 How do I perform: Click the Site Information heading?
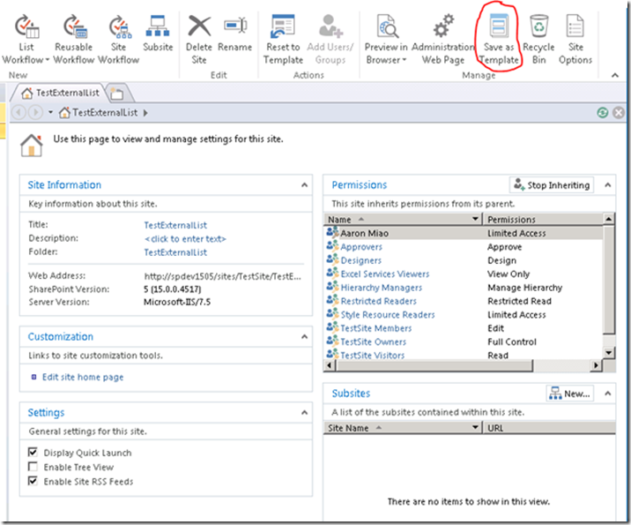click(x=64, y=185)
